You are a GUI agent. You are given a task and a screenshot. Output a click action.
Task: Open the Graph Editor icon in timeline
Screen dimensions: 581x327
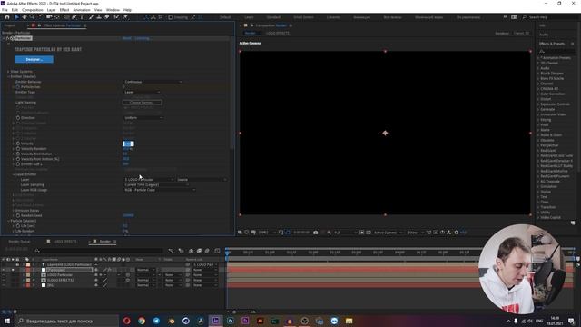point(217,251)
